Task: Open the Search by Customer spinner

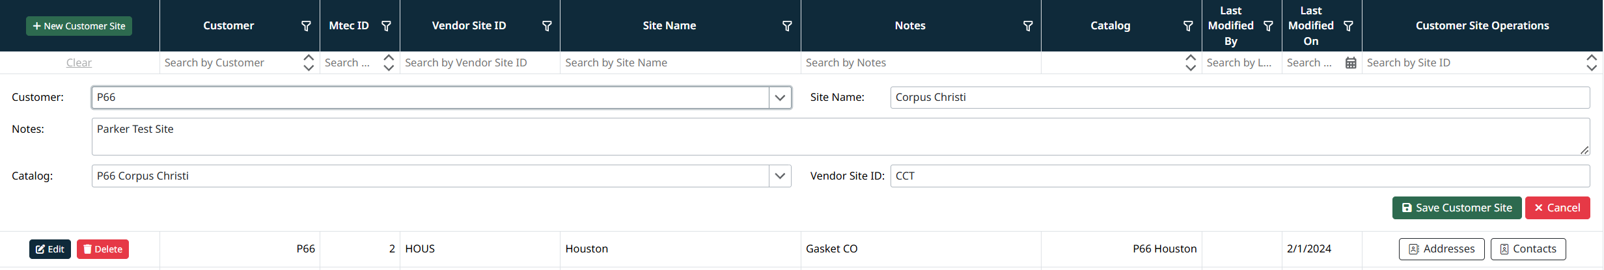Action: [309, 62]
